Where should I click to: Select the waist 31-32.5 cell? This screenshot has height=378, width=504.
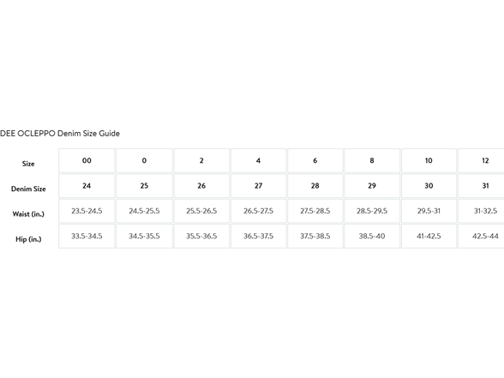tap(481, 211)
